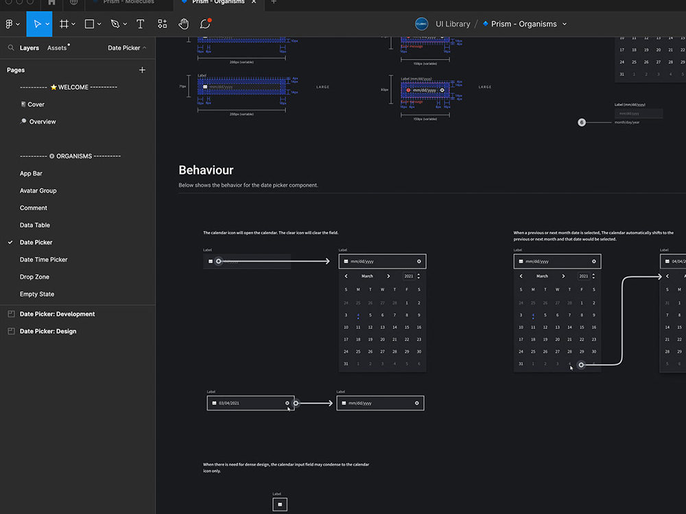Select the Pen tool
Image resolution: width=686 pixels, height=514 pixels.
115,24
